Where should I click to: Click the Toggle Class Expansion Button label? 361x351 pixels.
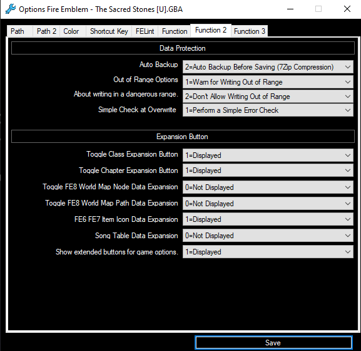(132, 154)
